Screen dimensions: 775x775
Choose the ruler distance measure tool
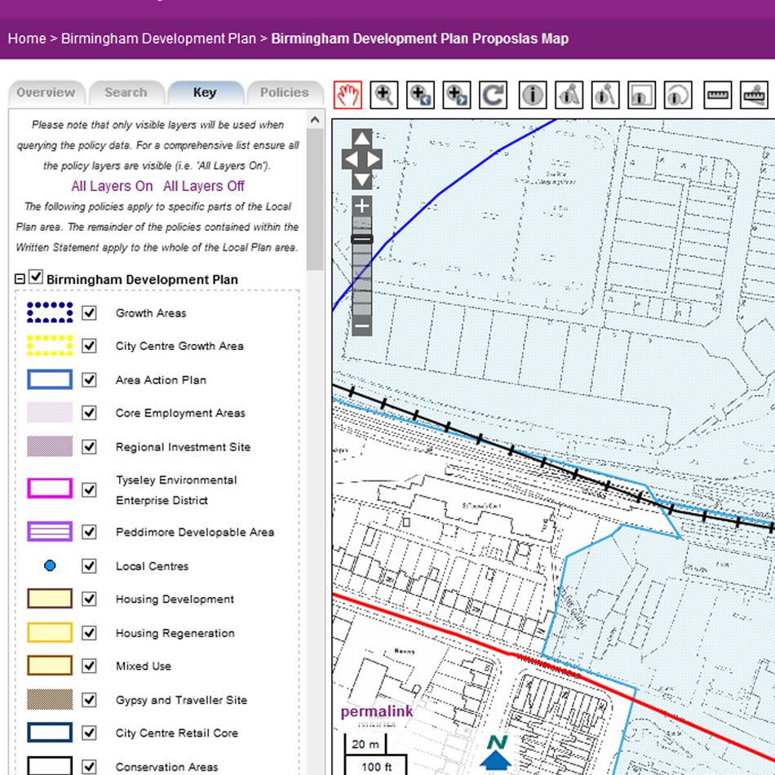pos(718,95)
